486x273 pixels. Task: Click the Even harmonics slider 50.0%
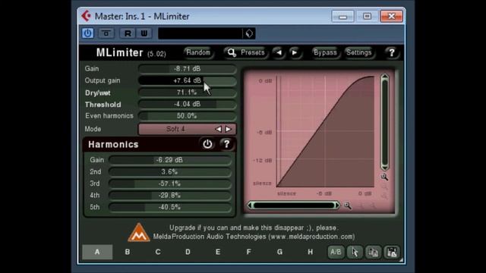tap(188, 116)
